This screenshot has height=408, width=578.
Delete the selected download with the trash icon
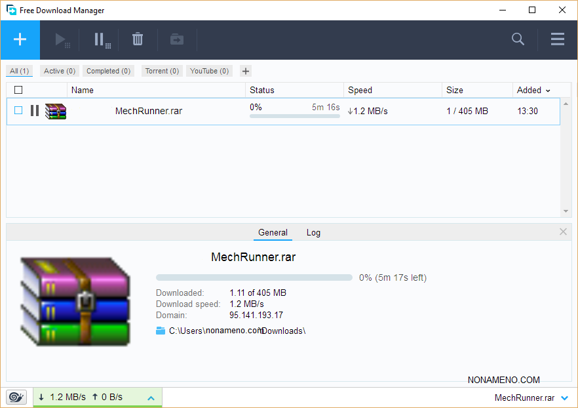(138, 40)
